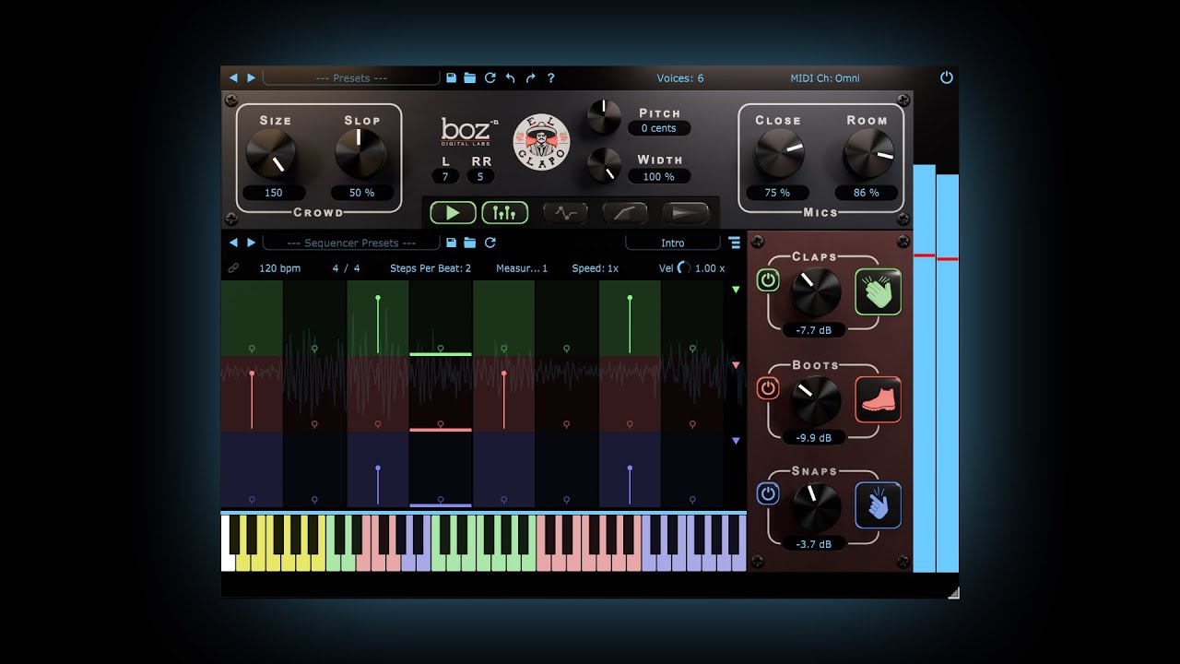1180x664 pixels.
Task: Collapse the claps lane with green triangle
Action: click(x=736, y=290)
